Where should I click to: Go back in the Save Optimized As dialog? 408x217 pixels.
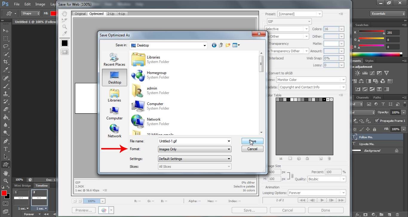(x=214, y=45)
